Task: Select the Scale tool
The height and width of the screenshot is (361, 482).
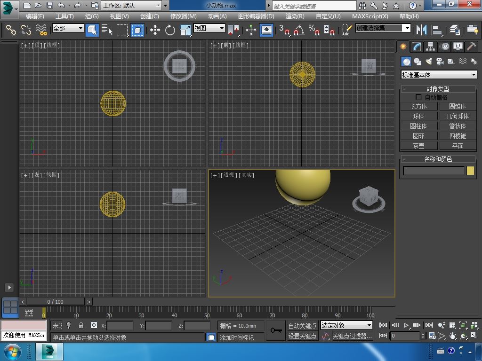Action: pyautogui.click(x=185, y=30)
